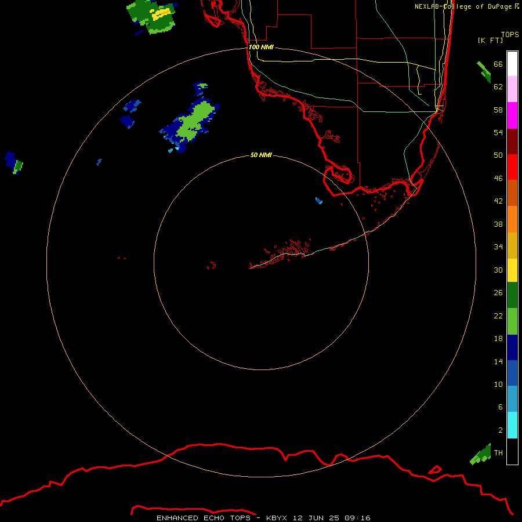Click the "100 NMI" range ring label
Screen dimensions: 522x522
261,47
